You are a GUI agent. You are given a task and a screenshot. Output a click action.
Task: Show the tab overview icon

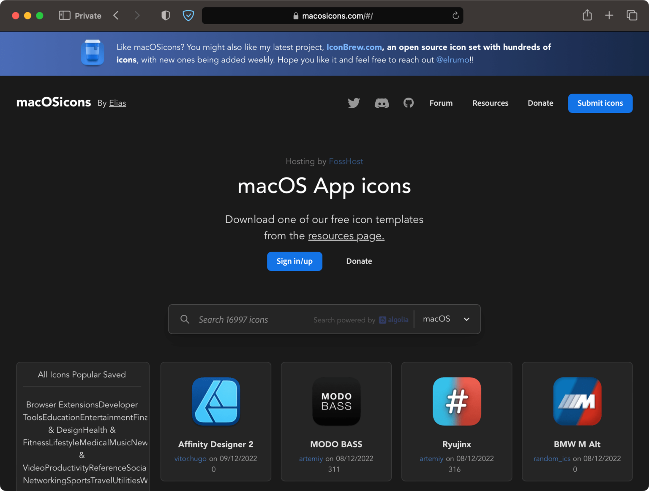tap(632, 16)
